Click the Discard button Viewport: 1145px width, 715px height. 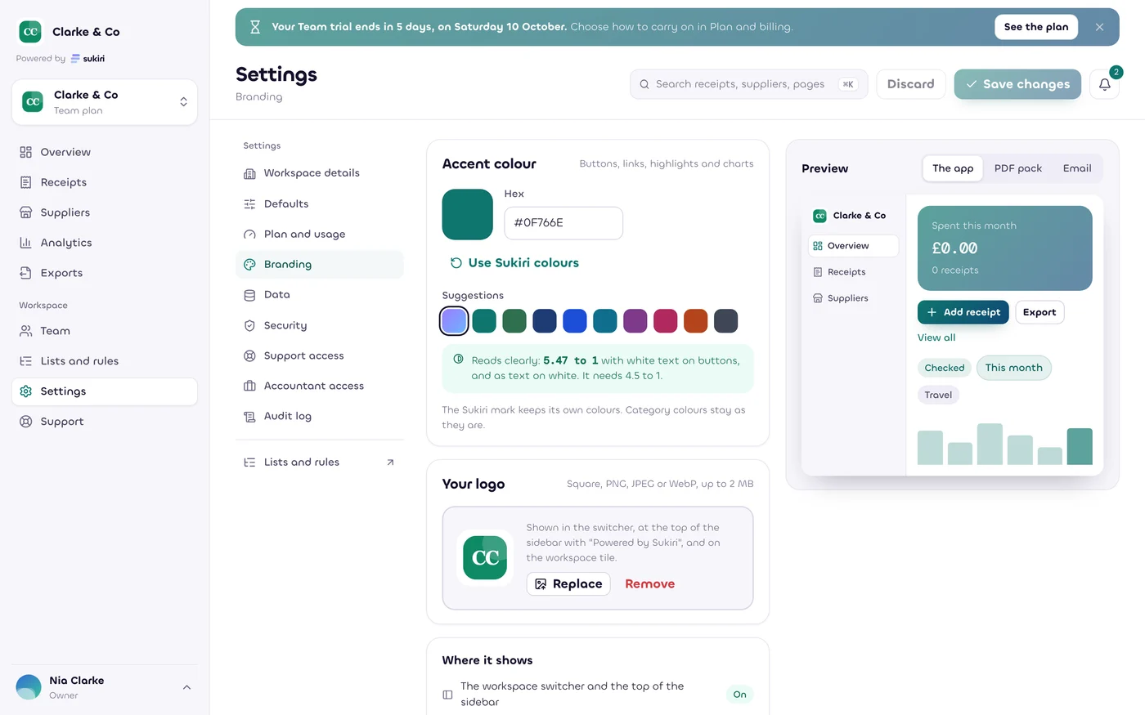coord(911,84)
